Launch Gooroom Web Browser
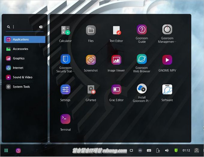Image resolution: width=204 pixels, height=157 pixels. 142,60
